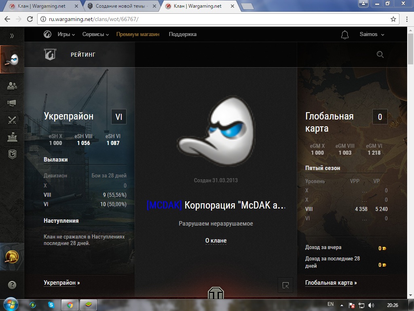Click the VI division row 10 (50,00%)
The height and width of the screenshot is (311, 414).
[x=85, y=204]
